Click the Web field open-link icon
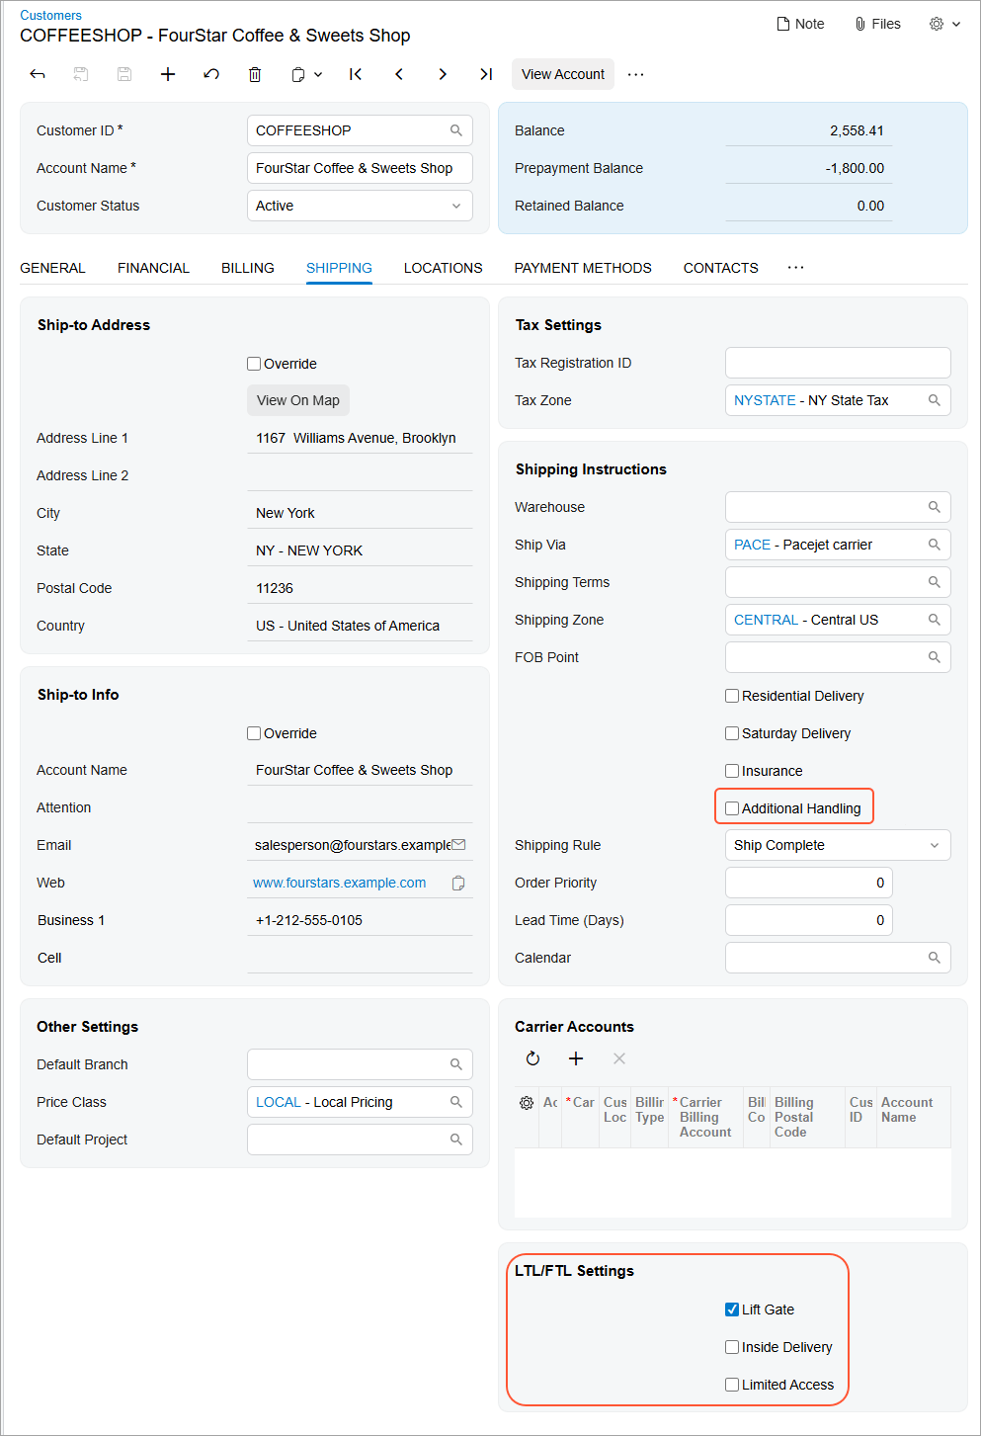981x1436 pixels. click(x=458, y=883)
